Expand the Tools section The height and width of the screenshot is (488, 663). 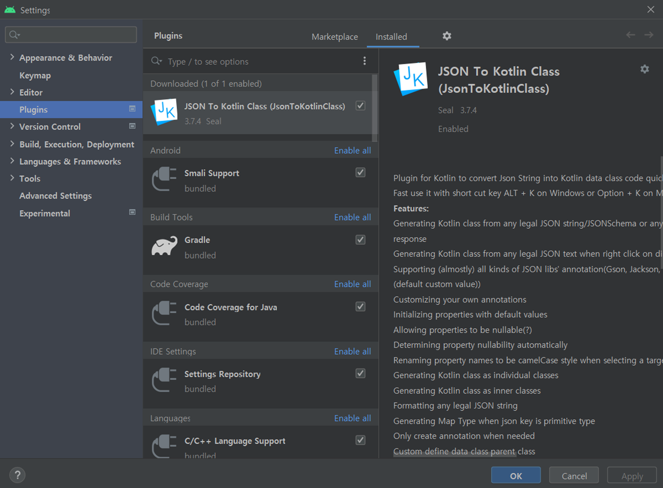(x=12, y=178)
